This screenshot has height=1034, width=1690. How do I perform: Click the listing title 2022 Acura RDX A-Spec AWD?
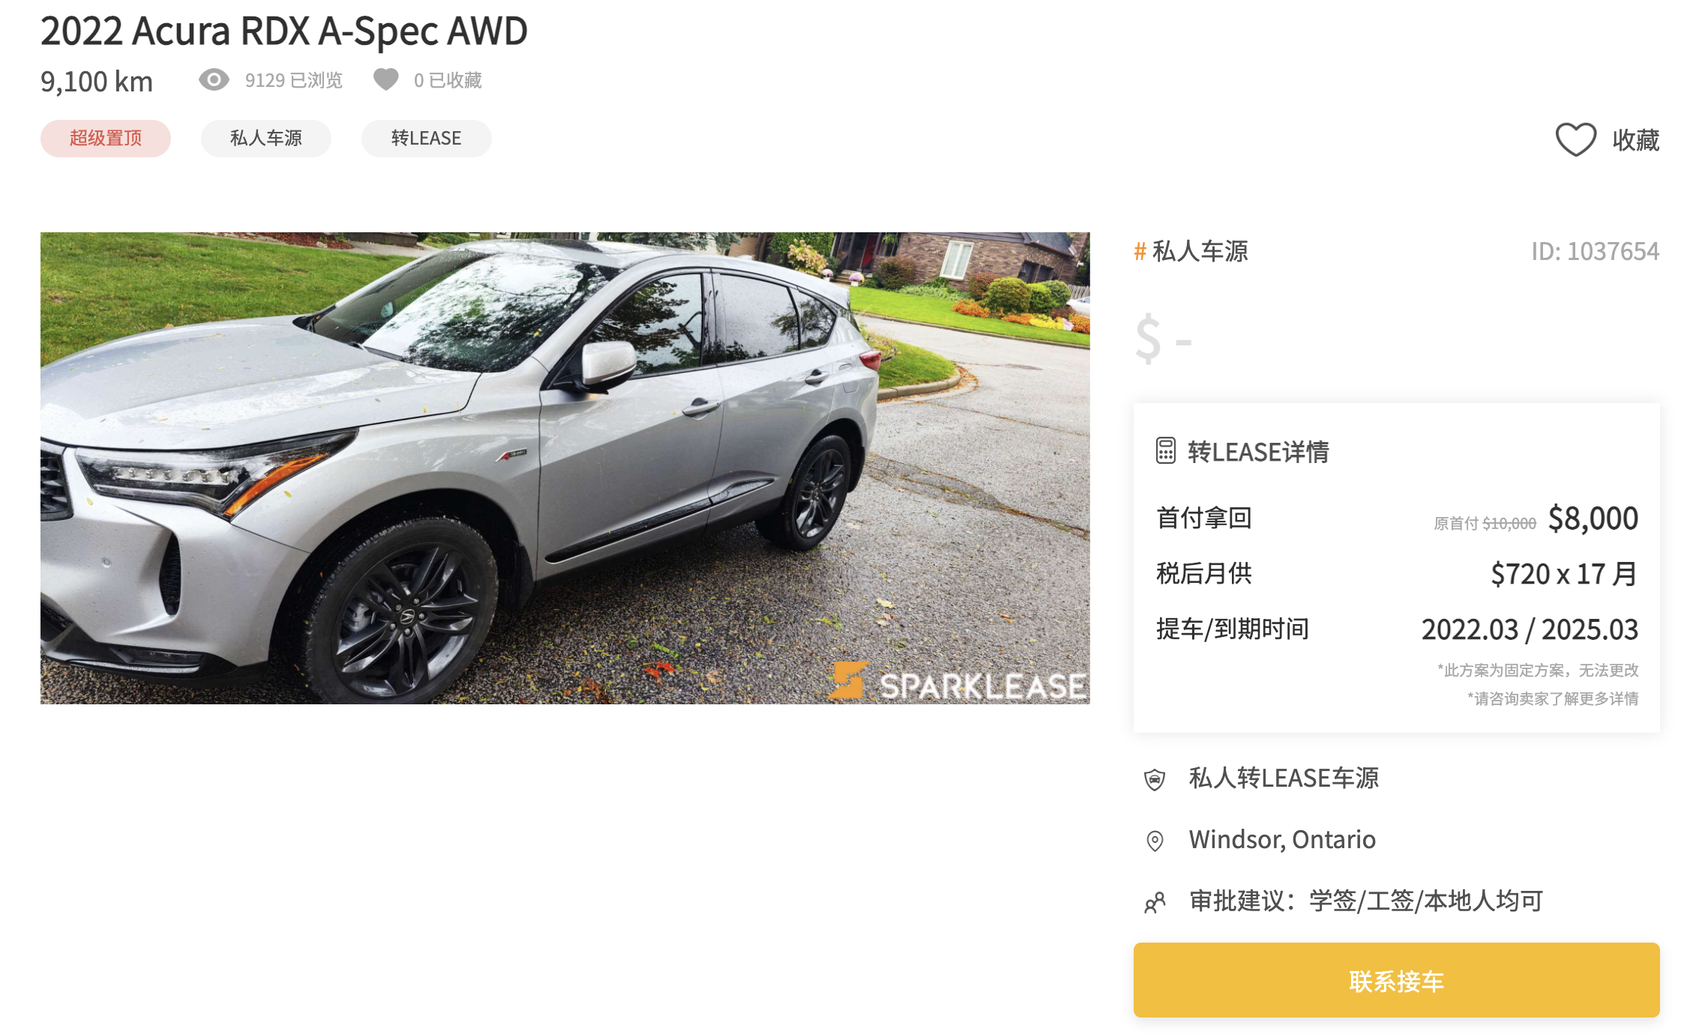[284, 31]
